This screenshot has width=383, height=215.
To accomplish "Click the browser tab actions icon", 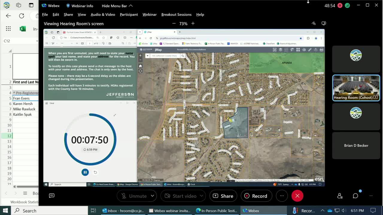I will click(31, 5).
